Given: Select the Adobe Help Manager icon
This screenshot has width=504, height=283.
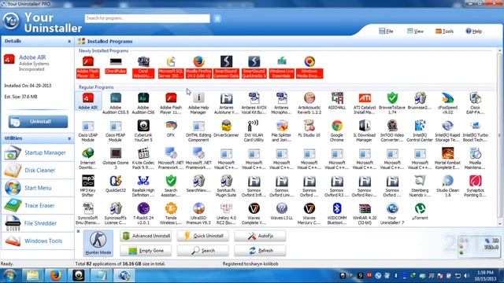Looking at the screenshot, I should coord(198,103).
